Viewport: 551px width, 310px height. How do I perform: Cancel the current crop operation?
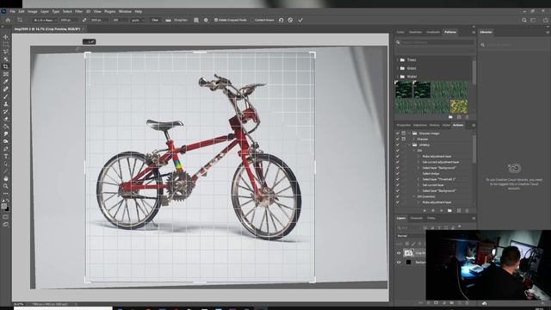coord(290,20)
